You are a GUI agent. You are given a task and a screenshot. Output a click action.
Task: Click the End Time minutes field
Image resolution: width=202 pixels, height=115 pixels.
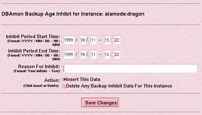point(117,54)
